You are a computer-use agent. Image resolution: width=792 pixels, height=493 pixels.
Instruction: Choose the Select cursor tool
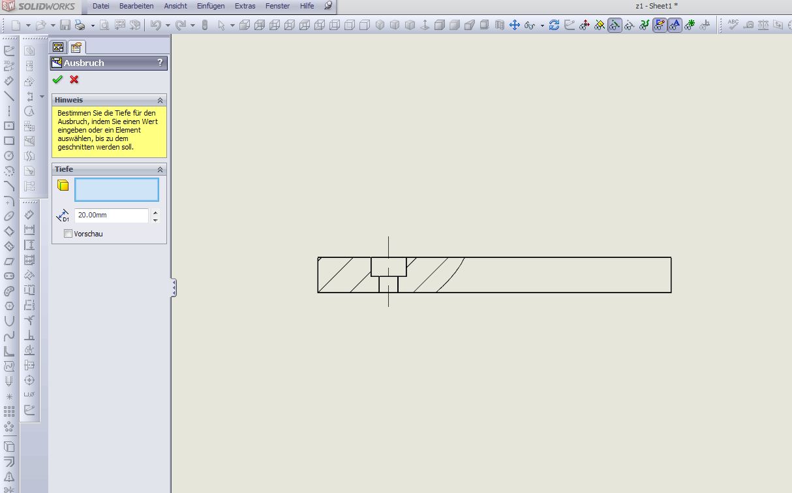221,25
